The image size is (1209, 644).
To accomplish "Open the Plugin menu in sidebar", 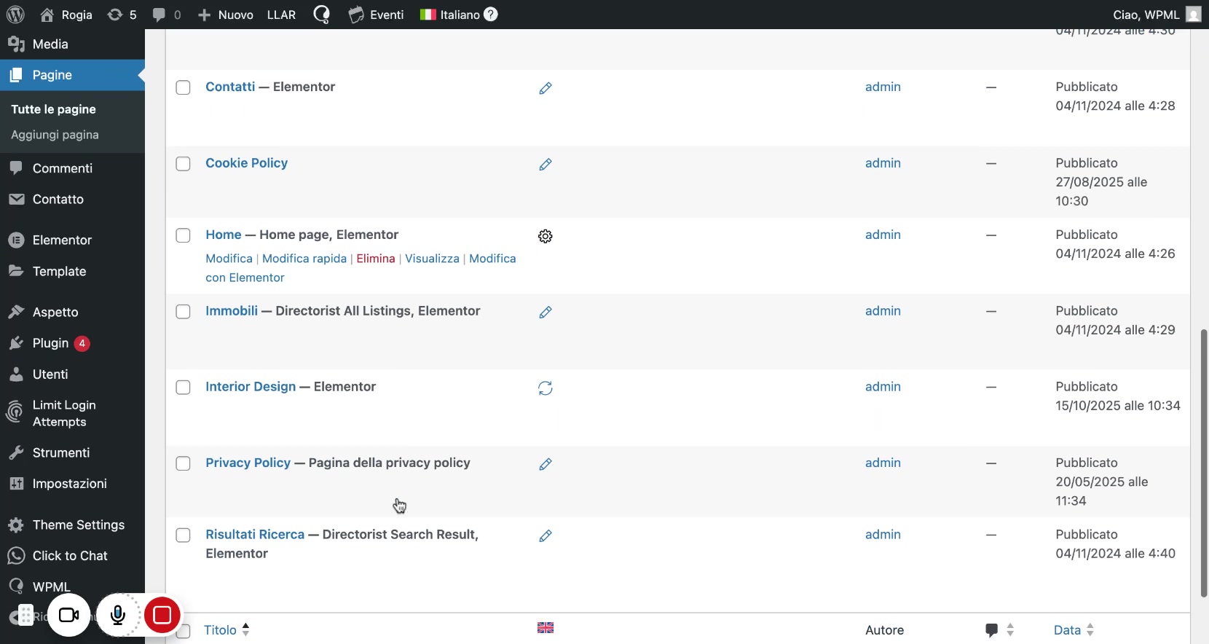I will 50,343.
